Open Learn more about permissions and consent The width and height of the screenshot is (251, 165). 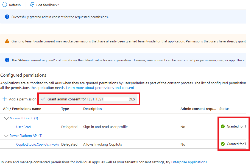pos(100,88)
